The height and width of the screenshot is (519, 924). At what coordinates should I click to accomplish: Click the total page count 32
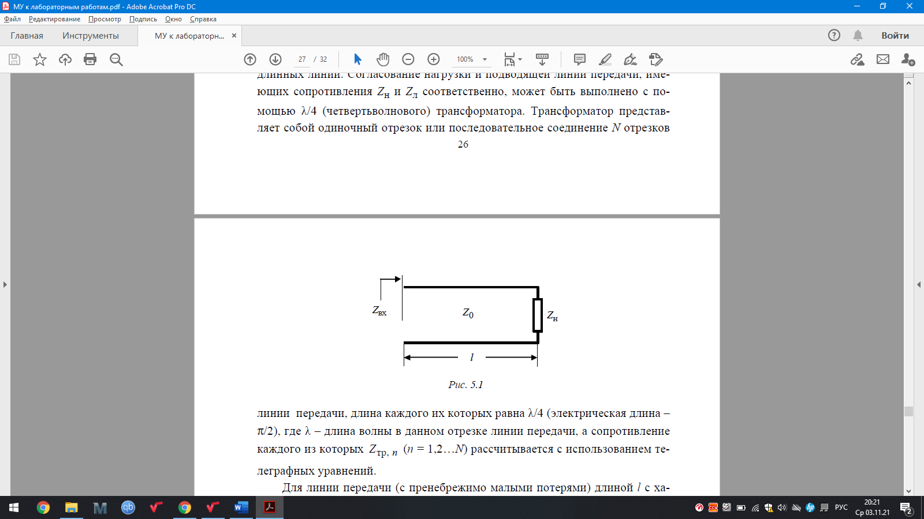[x=323, y=59]
